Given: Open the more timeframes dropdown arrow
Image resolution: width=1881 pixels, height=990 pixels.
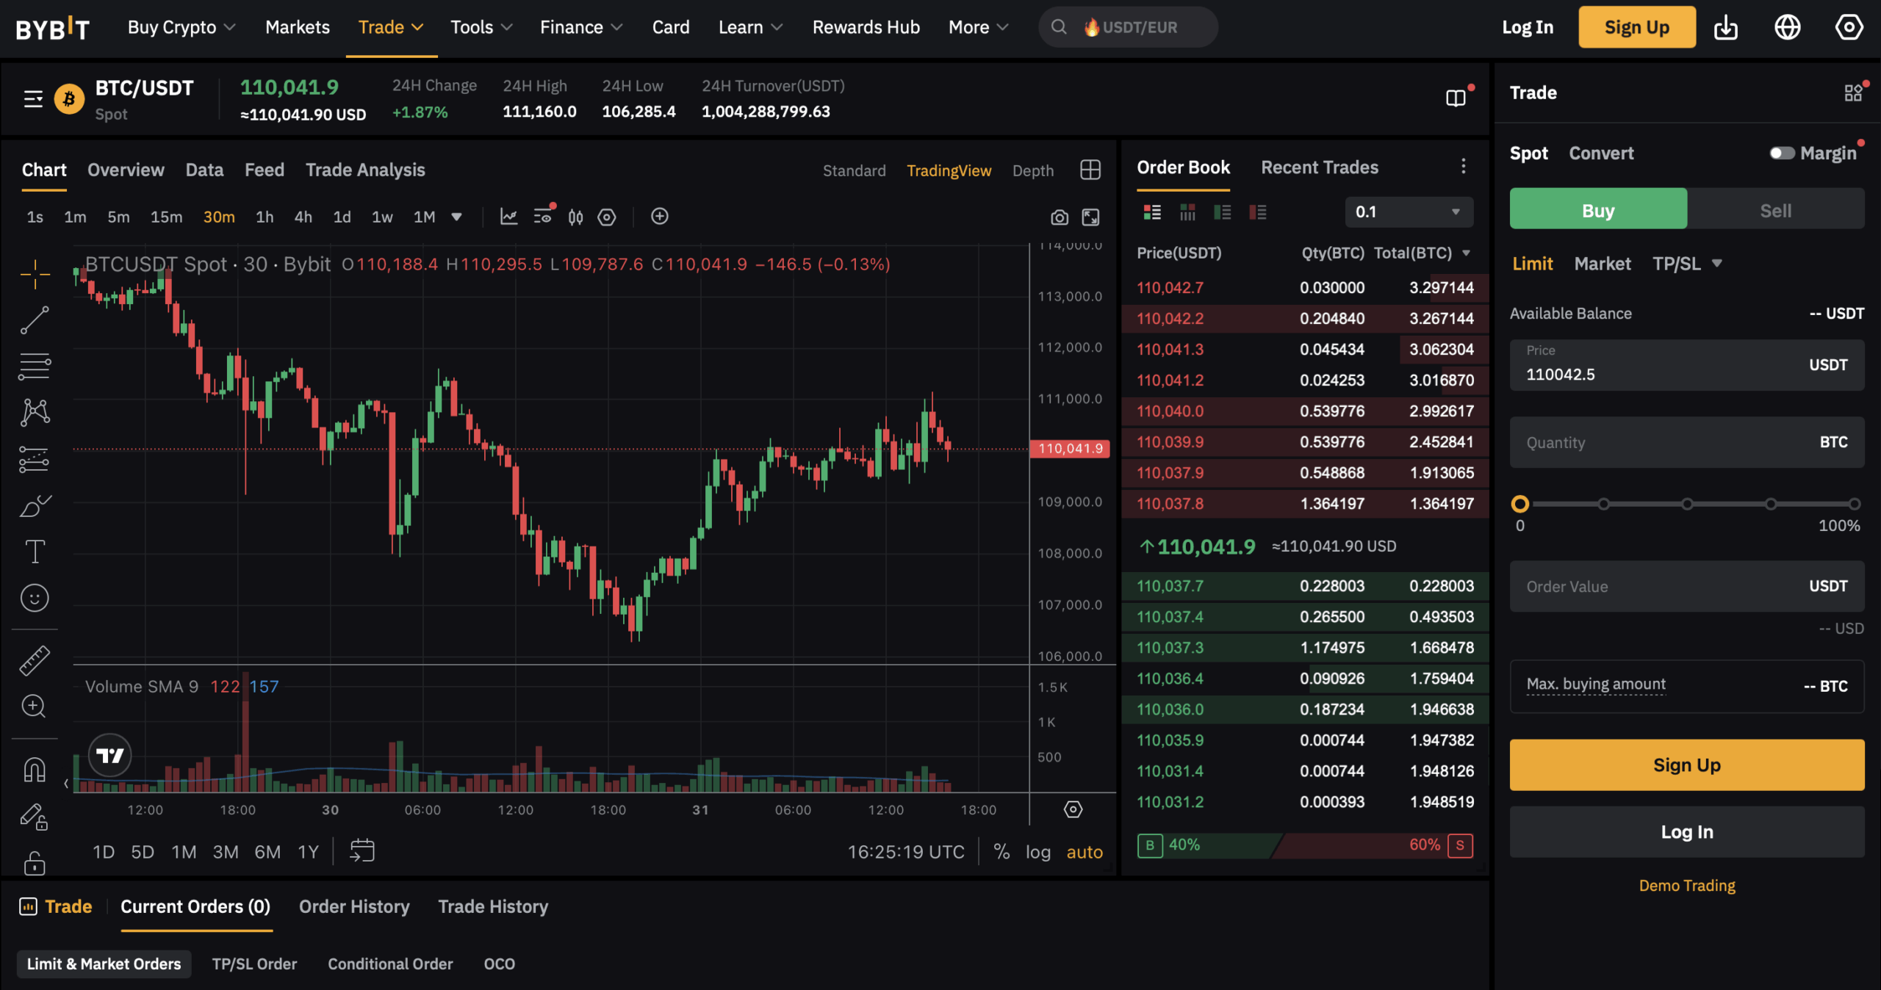Looking at the screenshot, I should pyautogui.click(x=456, y=217).
